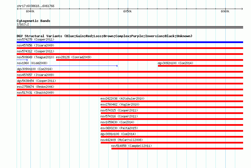The width and height of the screenshot is (251, 168).
Task: Select the thin blue nsv1960 line
Action: (x=67, y=66)
